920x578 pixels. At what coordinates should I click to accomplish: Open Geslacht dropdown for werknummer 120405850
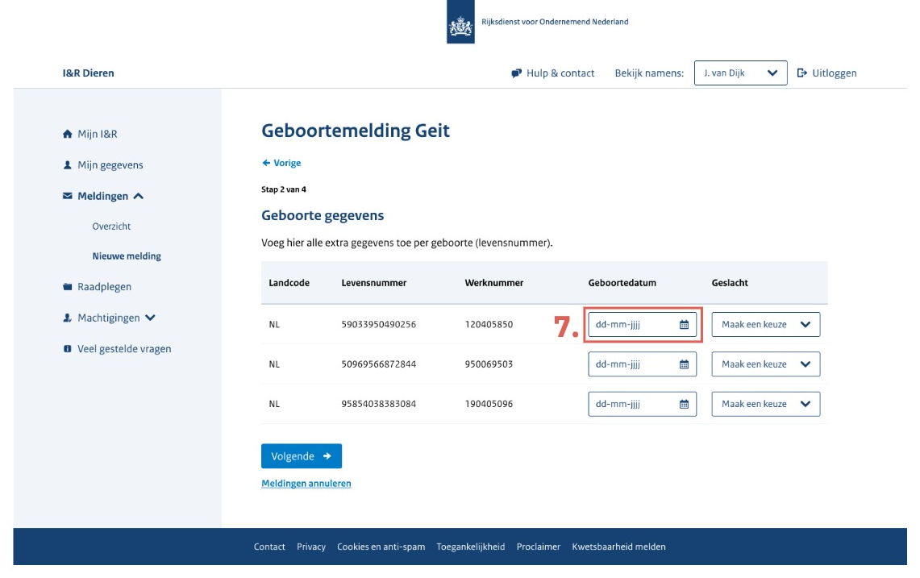(766, 325)
